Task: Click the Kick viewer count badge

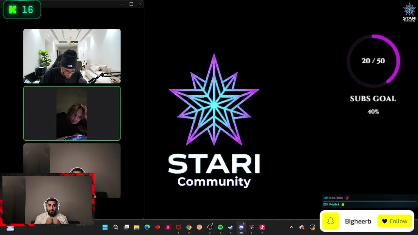Action: 22,10
